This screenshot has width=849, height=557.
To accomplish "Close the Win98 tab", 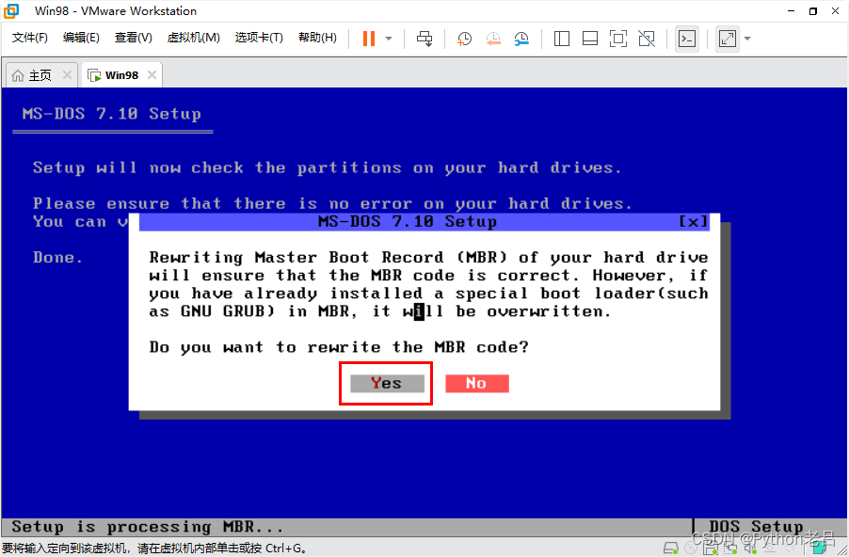I will point(152,74).
